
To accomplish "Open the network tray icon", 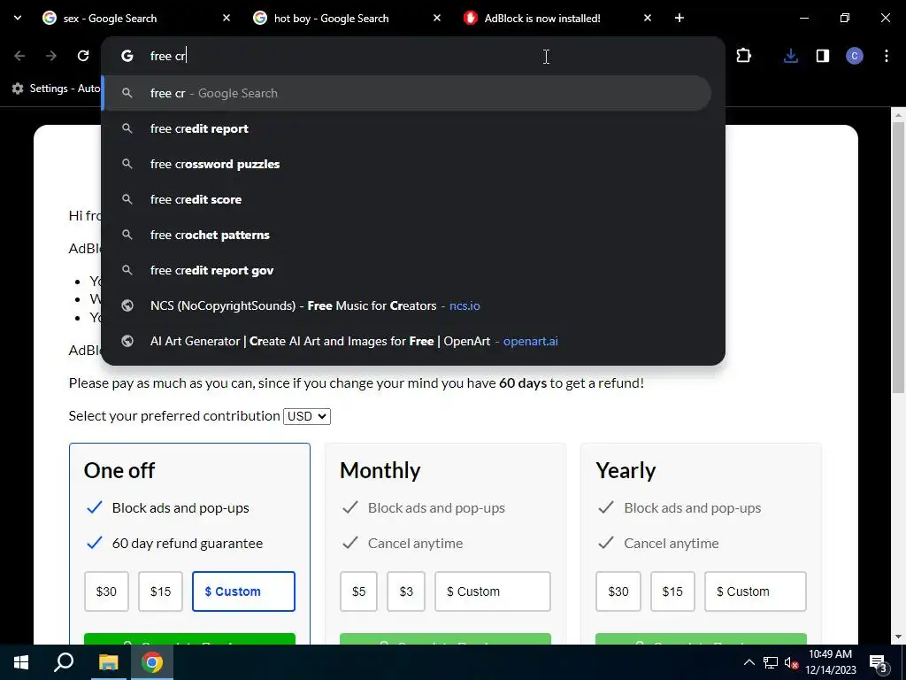I will click(x=770, y=663).
